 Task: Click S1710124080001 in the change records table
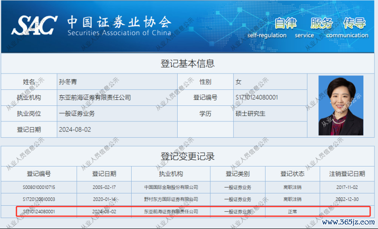point(39,212)
